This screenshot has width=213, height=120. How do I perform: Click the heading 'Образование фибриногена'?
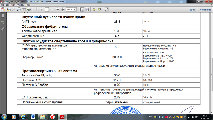[45, 27]
